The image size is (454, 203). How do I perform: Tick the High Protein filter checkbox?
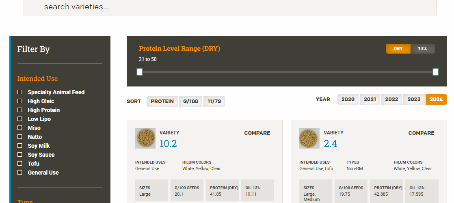pos(19,110)
